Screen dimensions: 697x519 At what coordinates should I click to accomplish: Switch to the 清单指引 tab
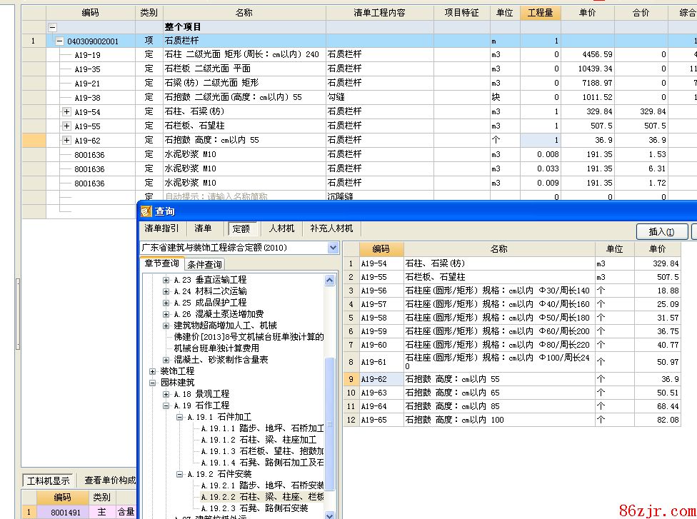[162, 228]
